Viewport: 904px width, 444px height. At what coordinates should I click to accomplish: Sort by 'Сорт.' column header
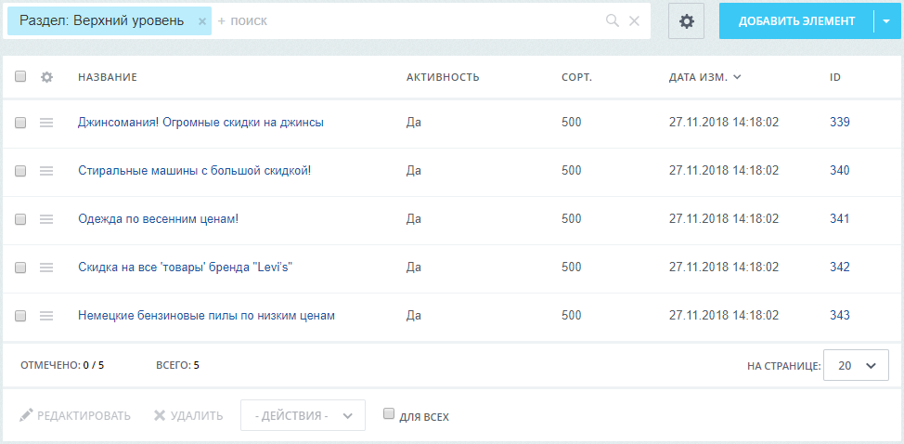(x=576, y=77)
